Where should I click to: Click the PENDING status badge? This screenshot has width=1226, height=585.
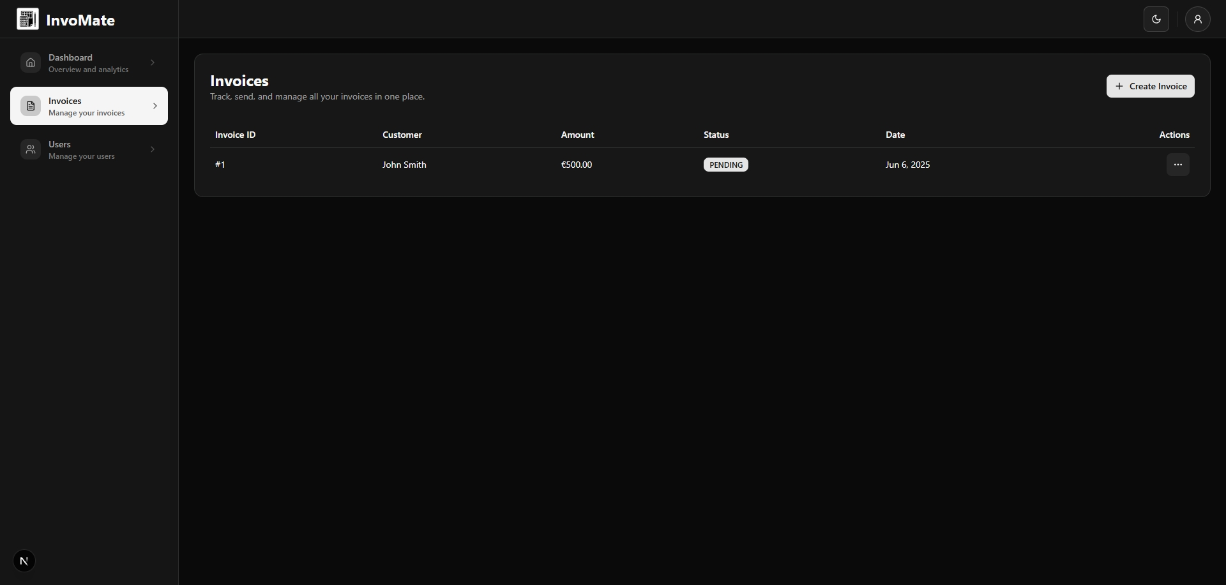725,165
